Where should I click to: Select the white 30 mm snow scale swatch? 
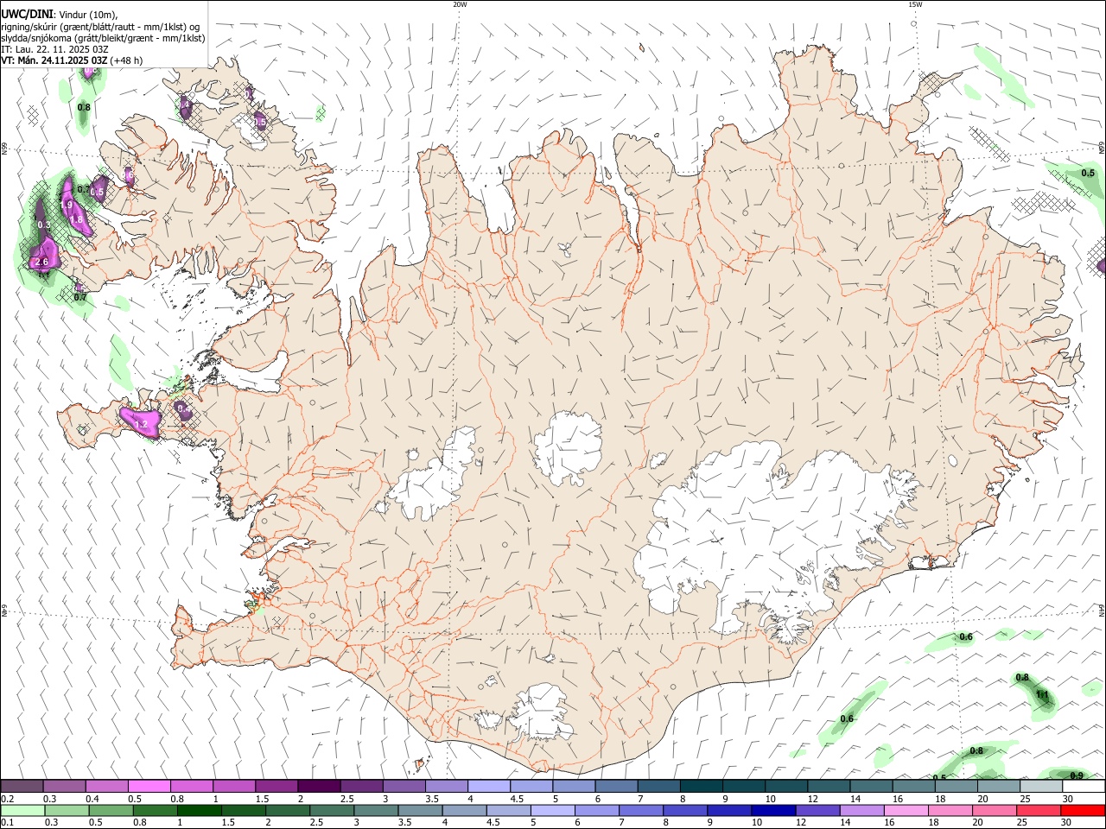coord(1083,786)
